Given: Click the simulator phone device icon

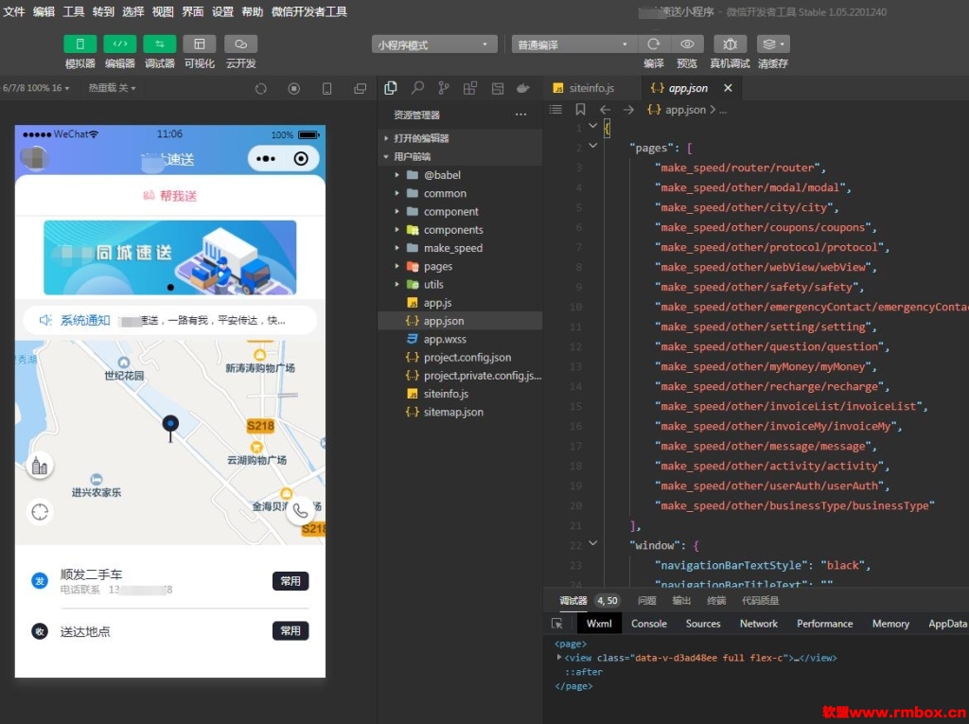Looking at the screenshot, I should (x=326, y=88).
